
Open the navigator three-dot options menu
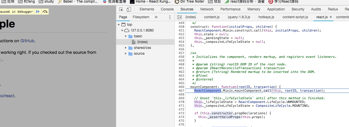(x=170, y=17)
